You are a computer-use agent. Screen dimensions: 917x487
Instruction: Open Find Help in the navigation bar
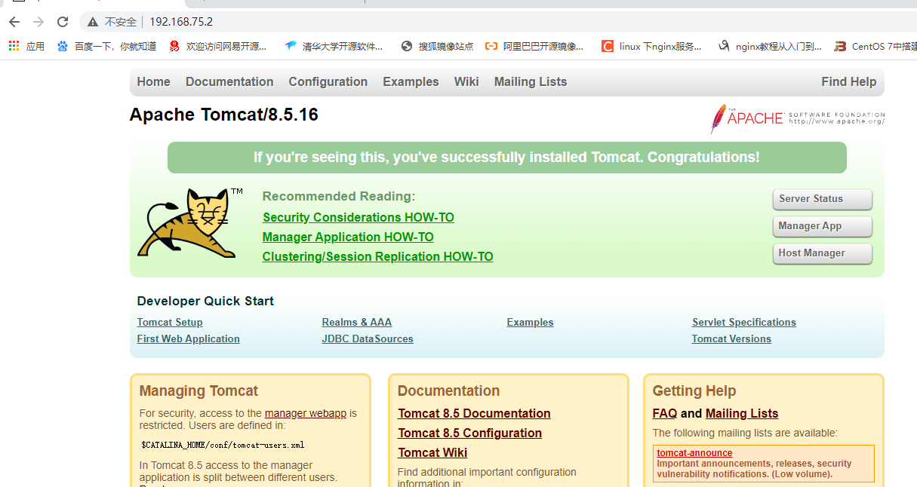[849, 81]
